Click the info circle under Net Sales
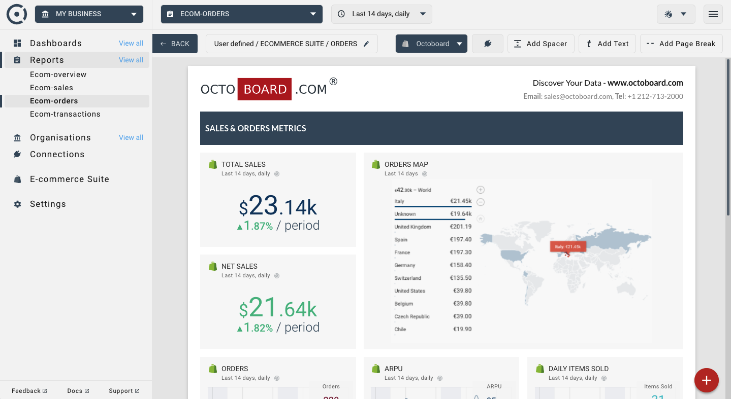 (x=277, y=276)
